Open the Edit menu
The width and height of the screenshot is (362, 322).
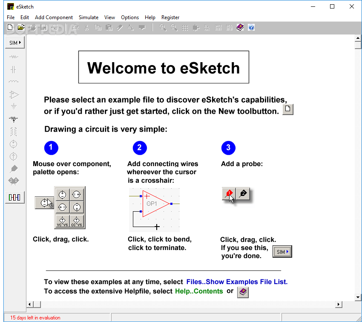click(x=24, y=17)
